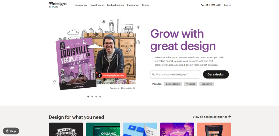This screenshot has height=136, width=279.
Task: Click the Help question mark bubble
Action: [x=8, y=131]
